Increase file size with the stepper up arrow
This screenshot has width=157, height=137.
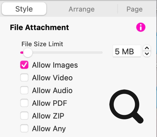pyautogui.click(x=147, y=48)
